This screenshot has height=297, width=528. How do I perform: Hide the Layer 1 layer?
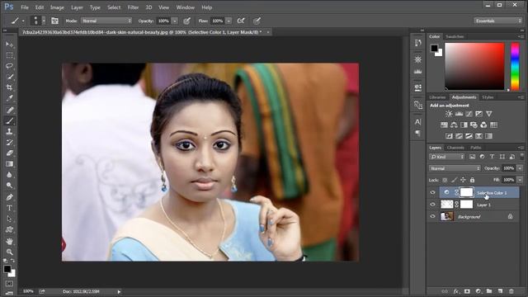coord(432,205)
